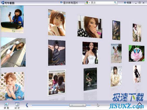
Task: Open thumbnail of soldier in camouflage sitting
Action: tap(90, 79)
